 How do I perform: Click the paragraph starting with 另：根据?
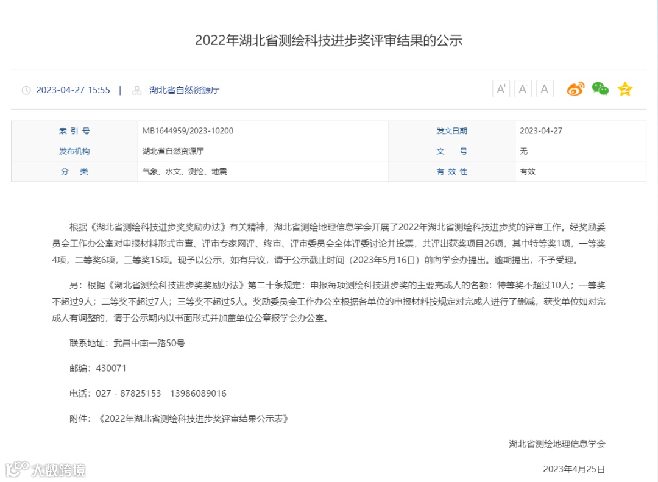click(x=328, y=302)
